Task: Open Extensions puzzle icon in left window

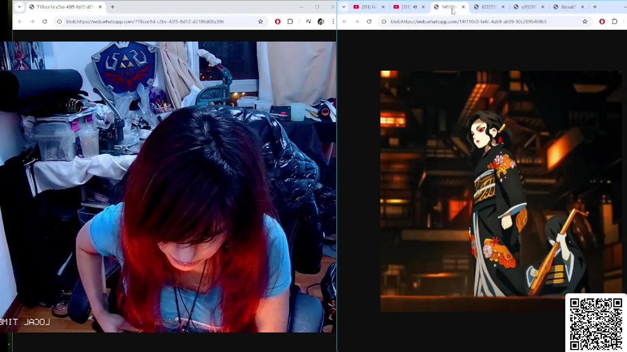Action: [290, 22]
